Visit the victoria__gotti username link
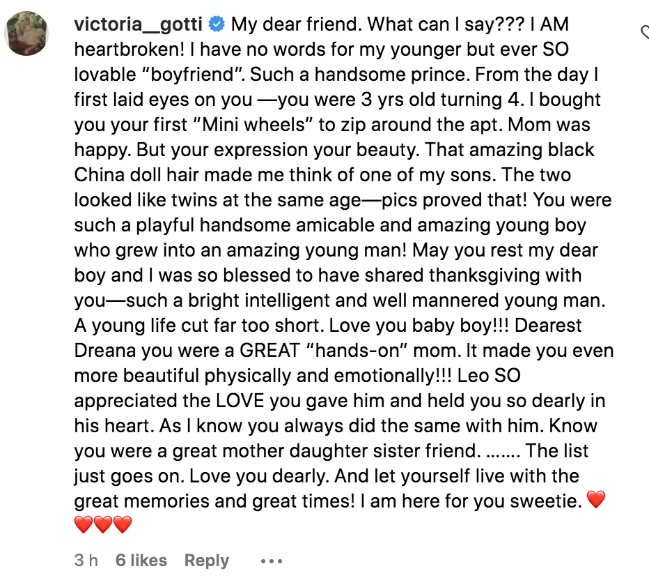This screenshot has height=587, width=649. pos(138,25)
